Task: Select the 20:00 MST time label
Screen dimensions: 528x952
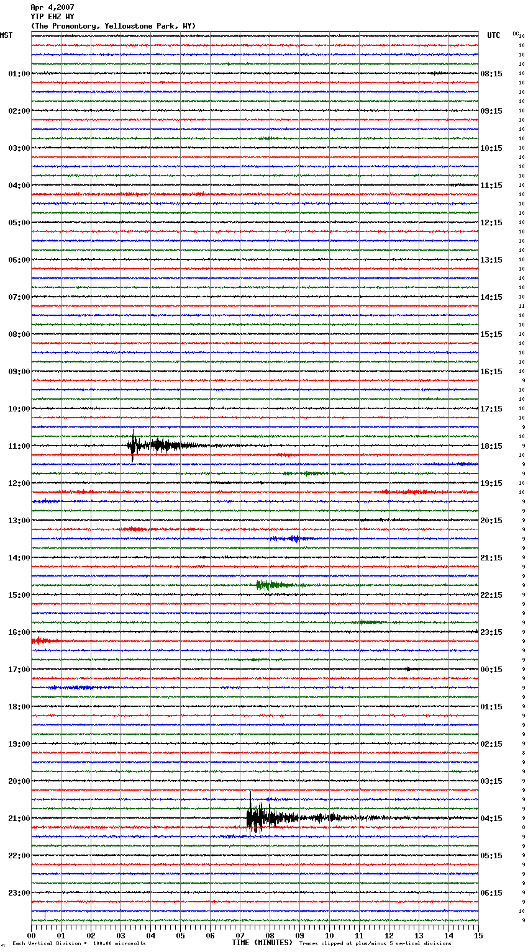Action: tap(19, 781)
